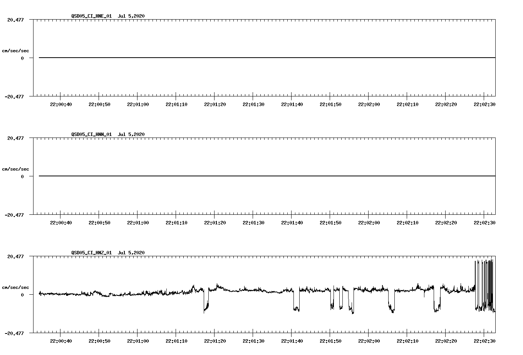Click the QSD05_CI_HNZ_01 chart title
This screenshot has width=523, height=355.
[108, 252]
